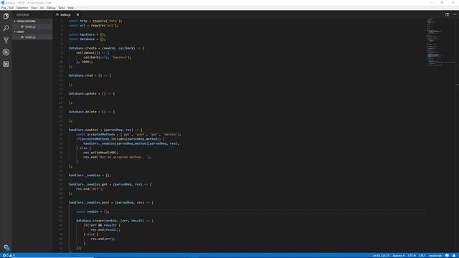This screenshot has height=258, width=459.
Task: Click the split editor icon
Action: click(x=447, y=14)
